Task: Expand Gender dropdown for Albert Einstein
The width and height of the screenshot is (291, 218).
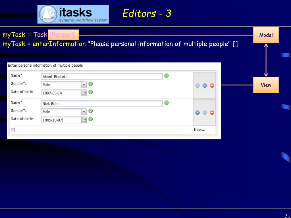Action: click(x=84, y=85)
